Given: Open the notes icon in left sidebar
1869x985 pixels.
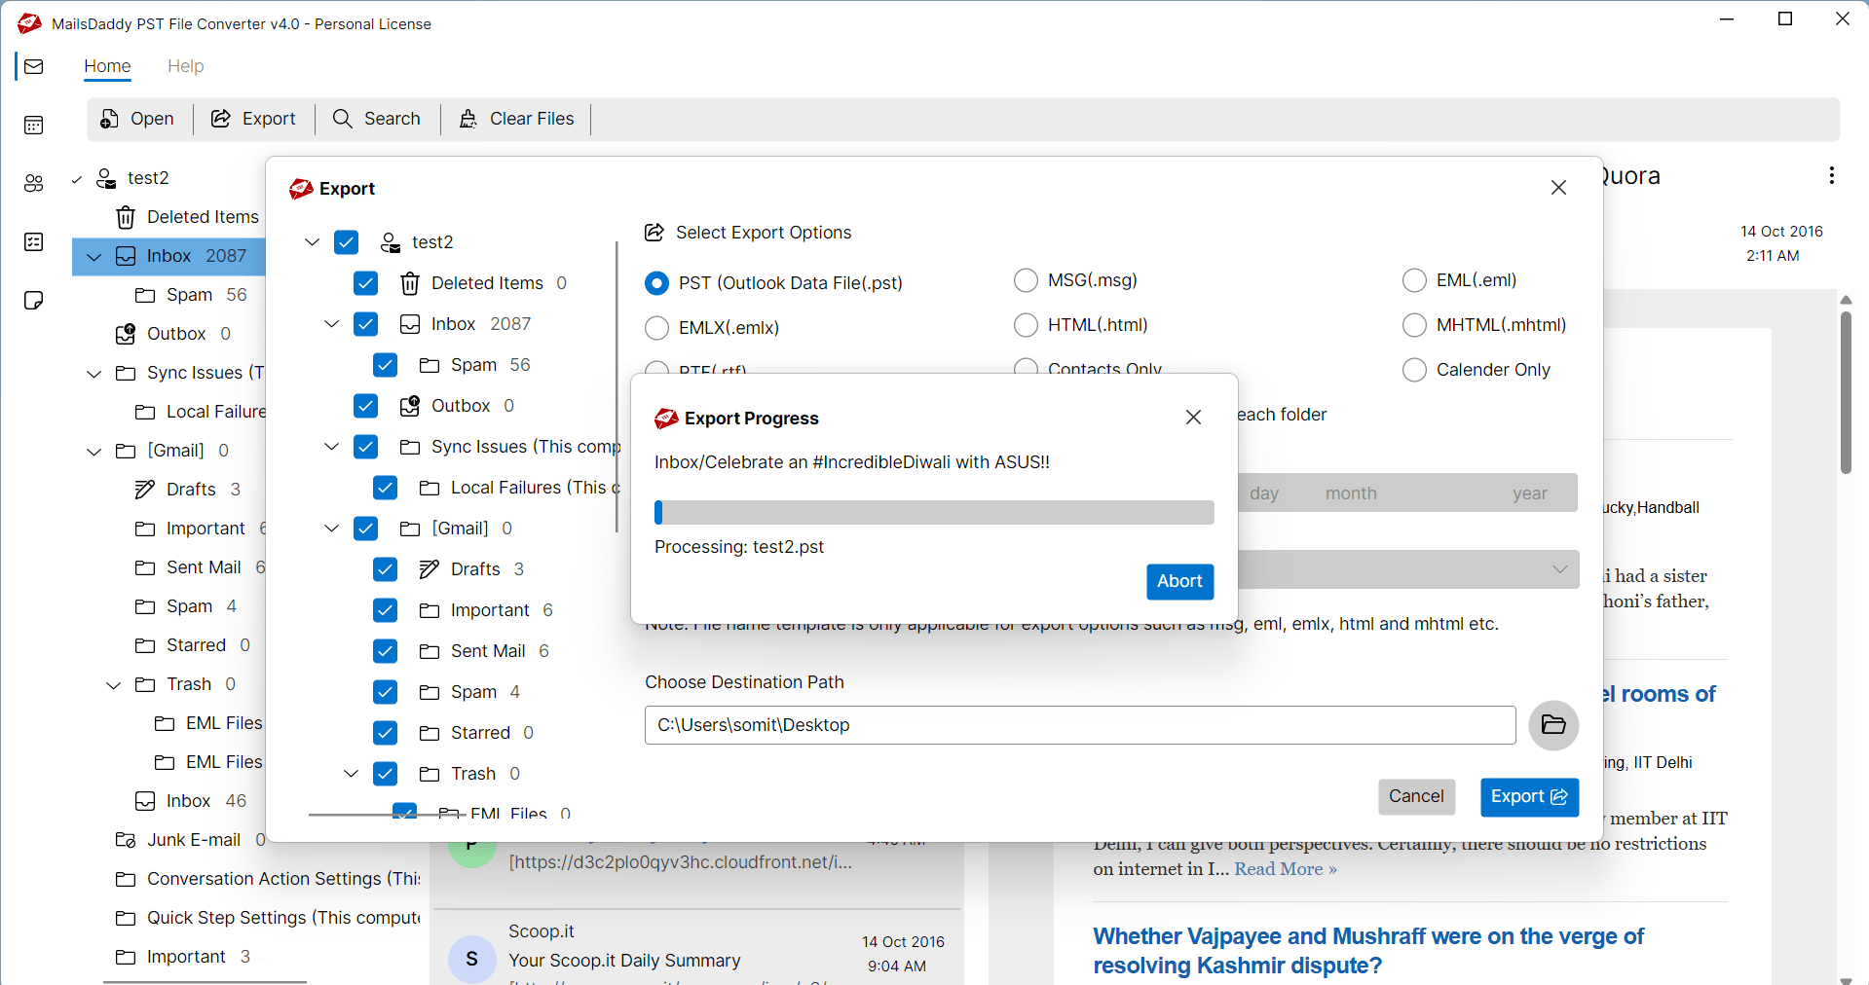Looking at the screenshot, I should click(34, 300).
